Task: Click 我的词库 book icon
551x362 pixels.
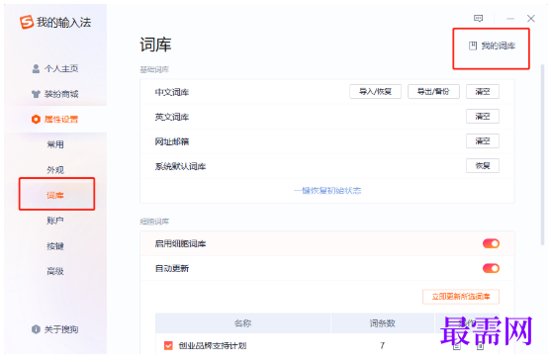Action: [473, 45]
